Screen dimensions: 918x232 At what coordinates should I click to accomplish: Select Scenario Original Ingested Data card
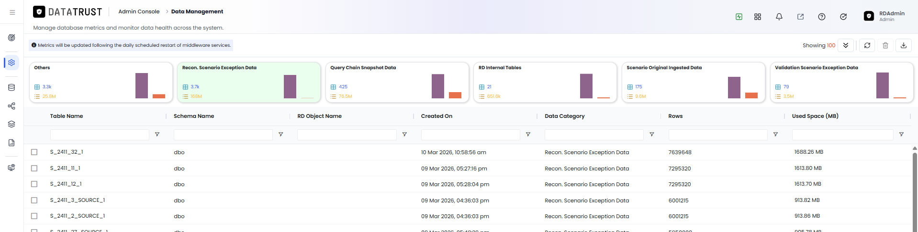694,82
